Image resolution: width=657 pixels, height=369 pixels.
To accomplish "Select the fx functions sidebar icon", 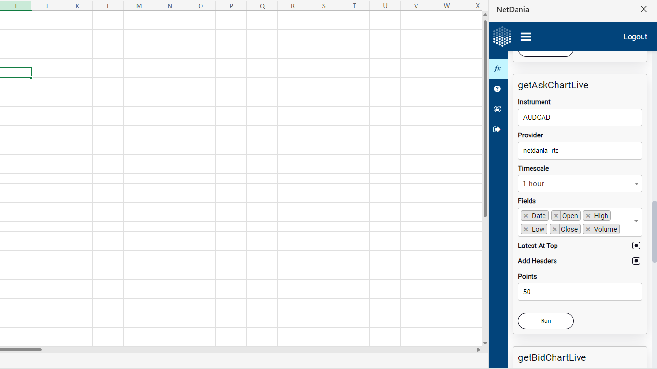I will [498, 69].
